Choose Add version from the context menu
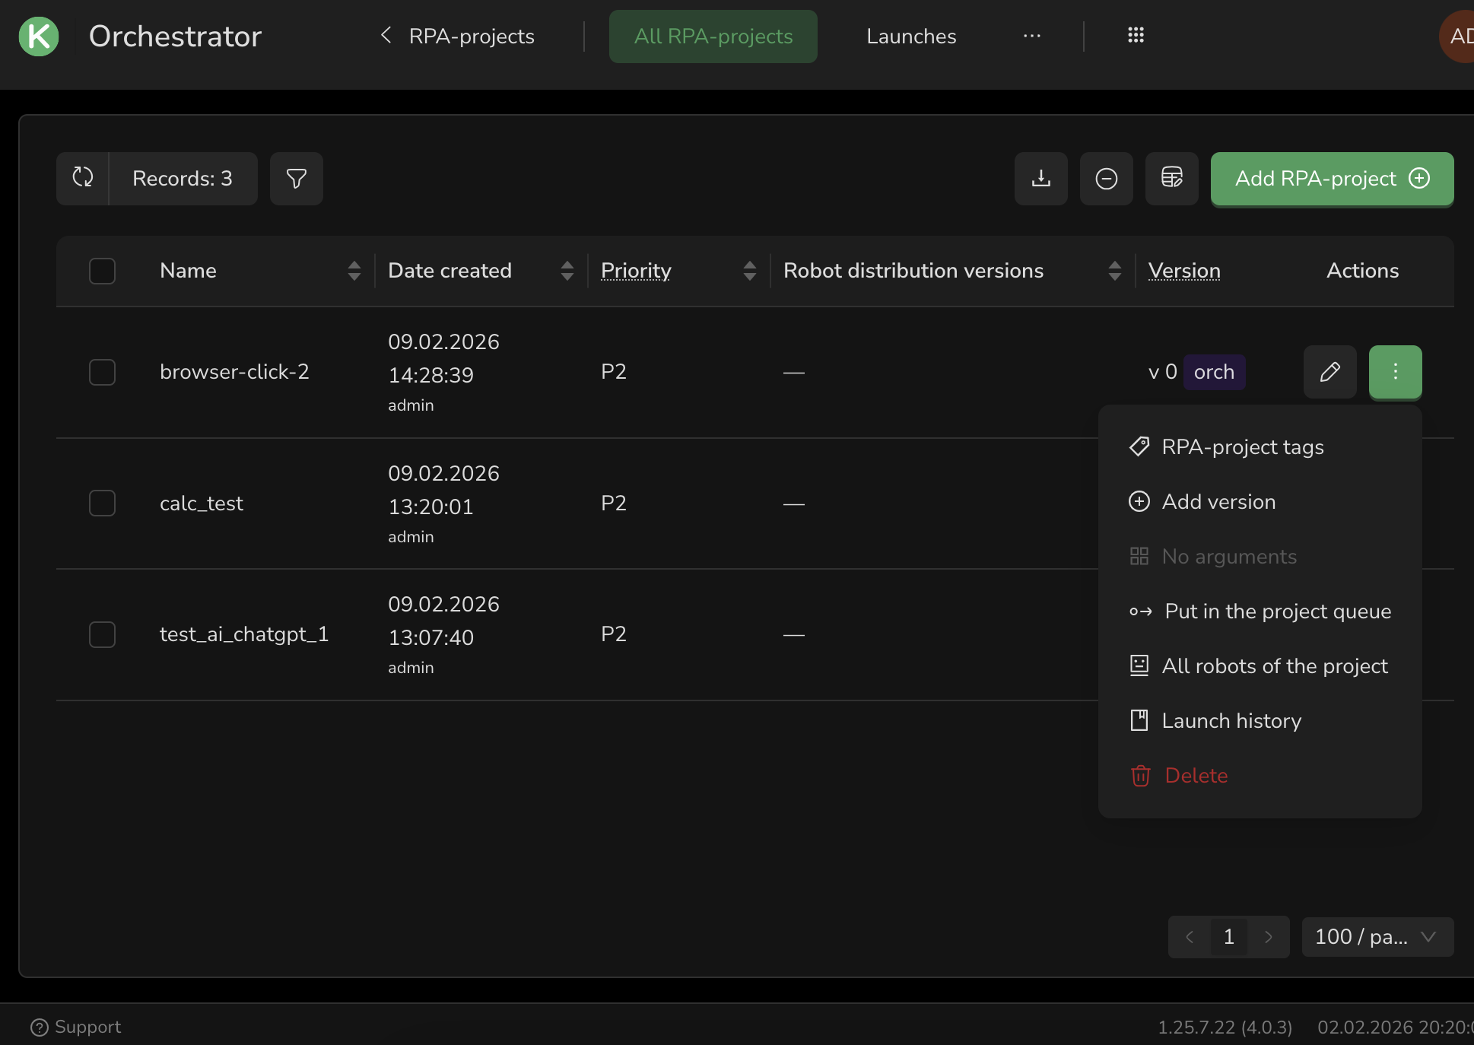1474x1045 pixels. (x=1218, y=502)
